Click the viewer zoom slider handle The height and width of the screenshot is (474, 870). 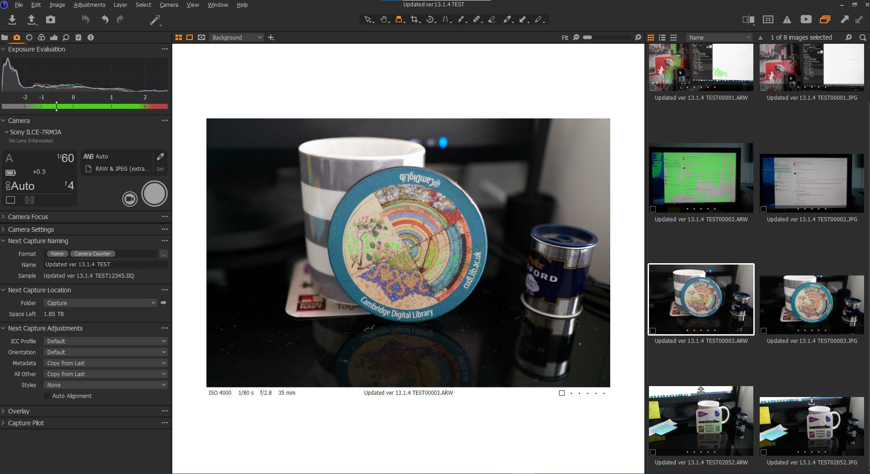point(587,37)
